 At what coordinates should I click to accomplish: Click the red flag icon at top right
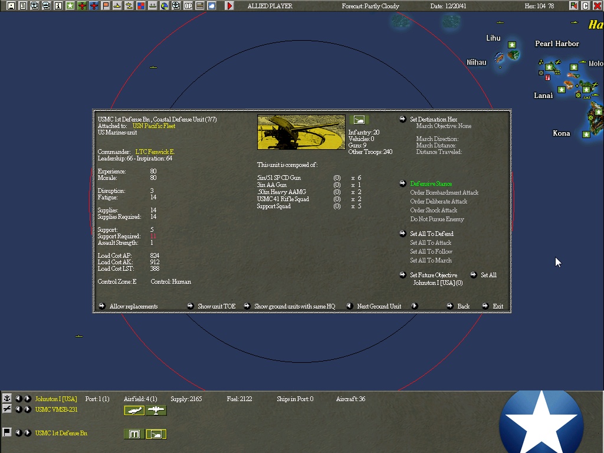tap(574, 6)
